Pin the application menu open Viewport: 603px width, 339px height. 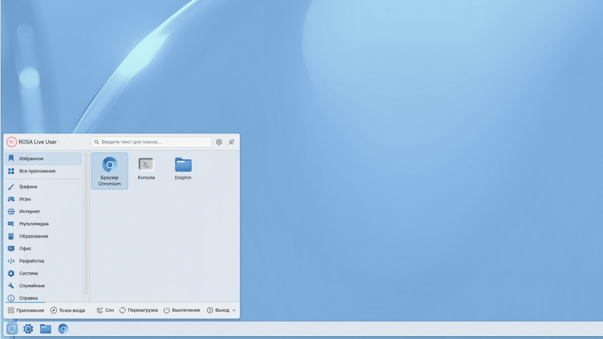[232, 142]
